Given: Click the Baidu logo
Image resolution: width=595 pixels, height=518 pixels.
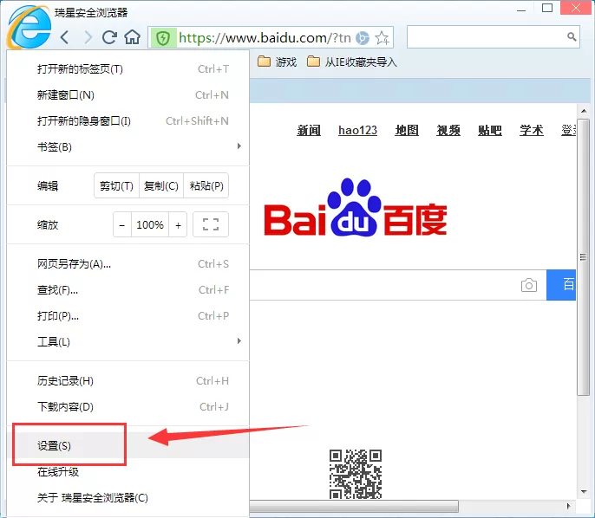Looking at the screenshot, I should [356, 208].
